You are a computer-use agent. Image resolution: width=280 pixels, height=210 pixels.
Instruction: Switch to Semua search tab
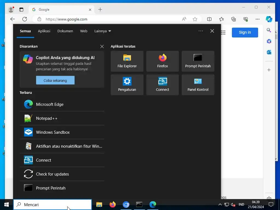point(25,31)
